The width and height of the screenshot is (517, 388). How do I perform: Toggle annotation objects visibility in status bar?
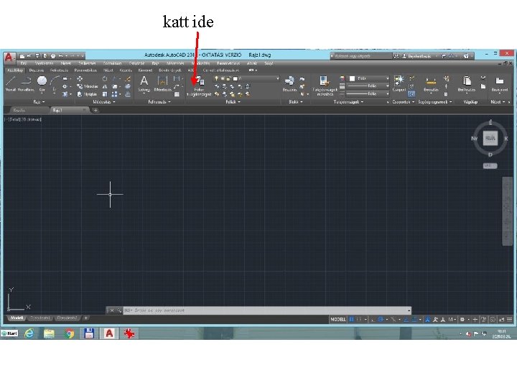pos(428,319)
